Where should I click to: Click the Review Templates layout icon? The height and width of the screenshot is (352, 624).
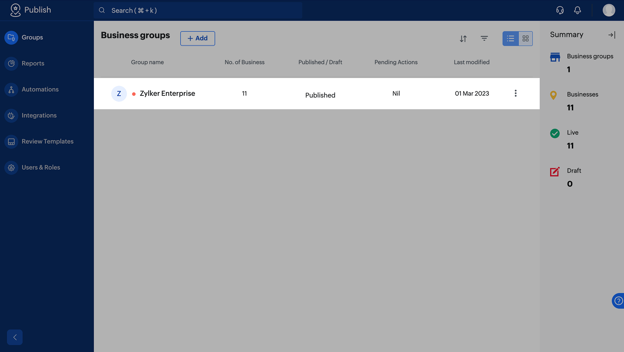point(11,141)
